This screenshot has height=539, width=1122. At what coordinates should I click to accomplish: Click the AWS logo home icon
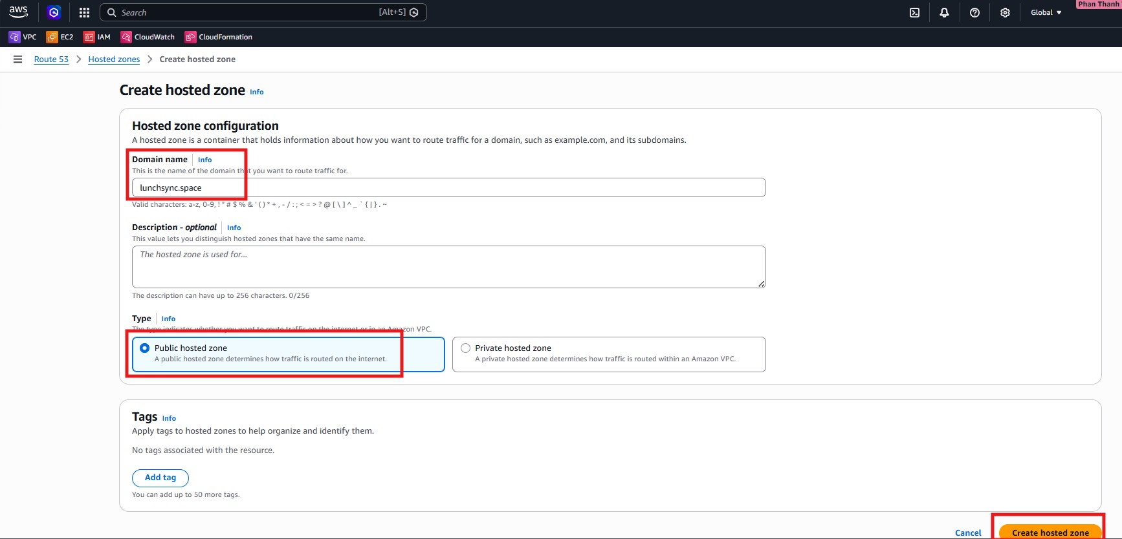point(18,12)
